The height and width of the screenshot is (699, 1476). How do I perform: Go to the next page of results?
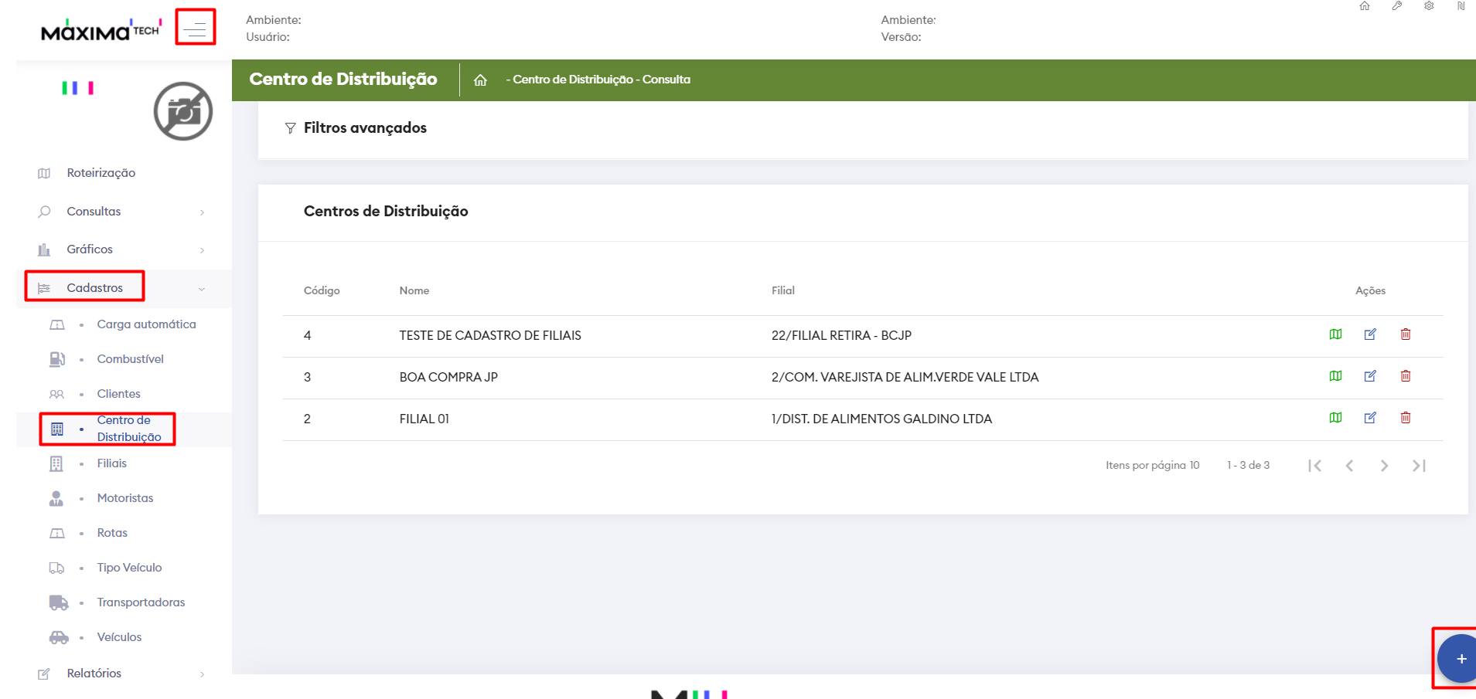[x=1384, y=466]
